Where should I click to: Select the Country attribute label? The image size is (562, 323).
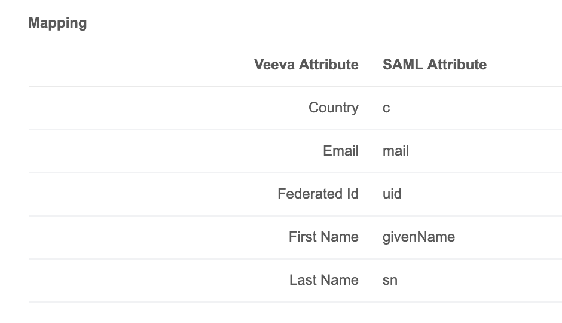(x=334, y=108)
